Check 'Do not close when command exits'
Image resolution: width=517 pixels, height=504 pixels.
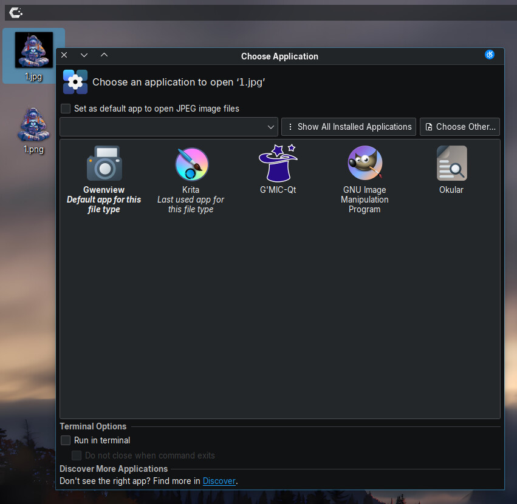[x=77, y=455]
